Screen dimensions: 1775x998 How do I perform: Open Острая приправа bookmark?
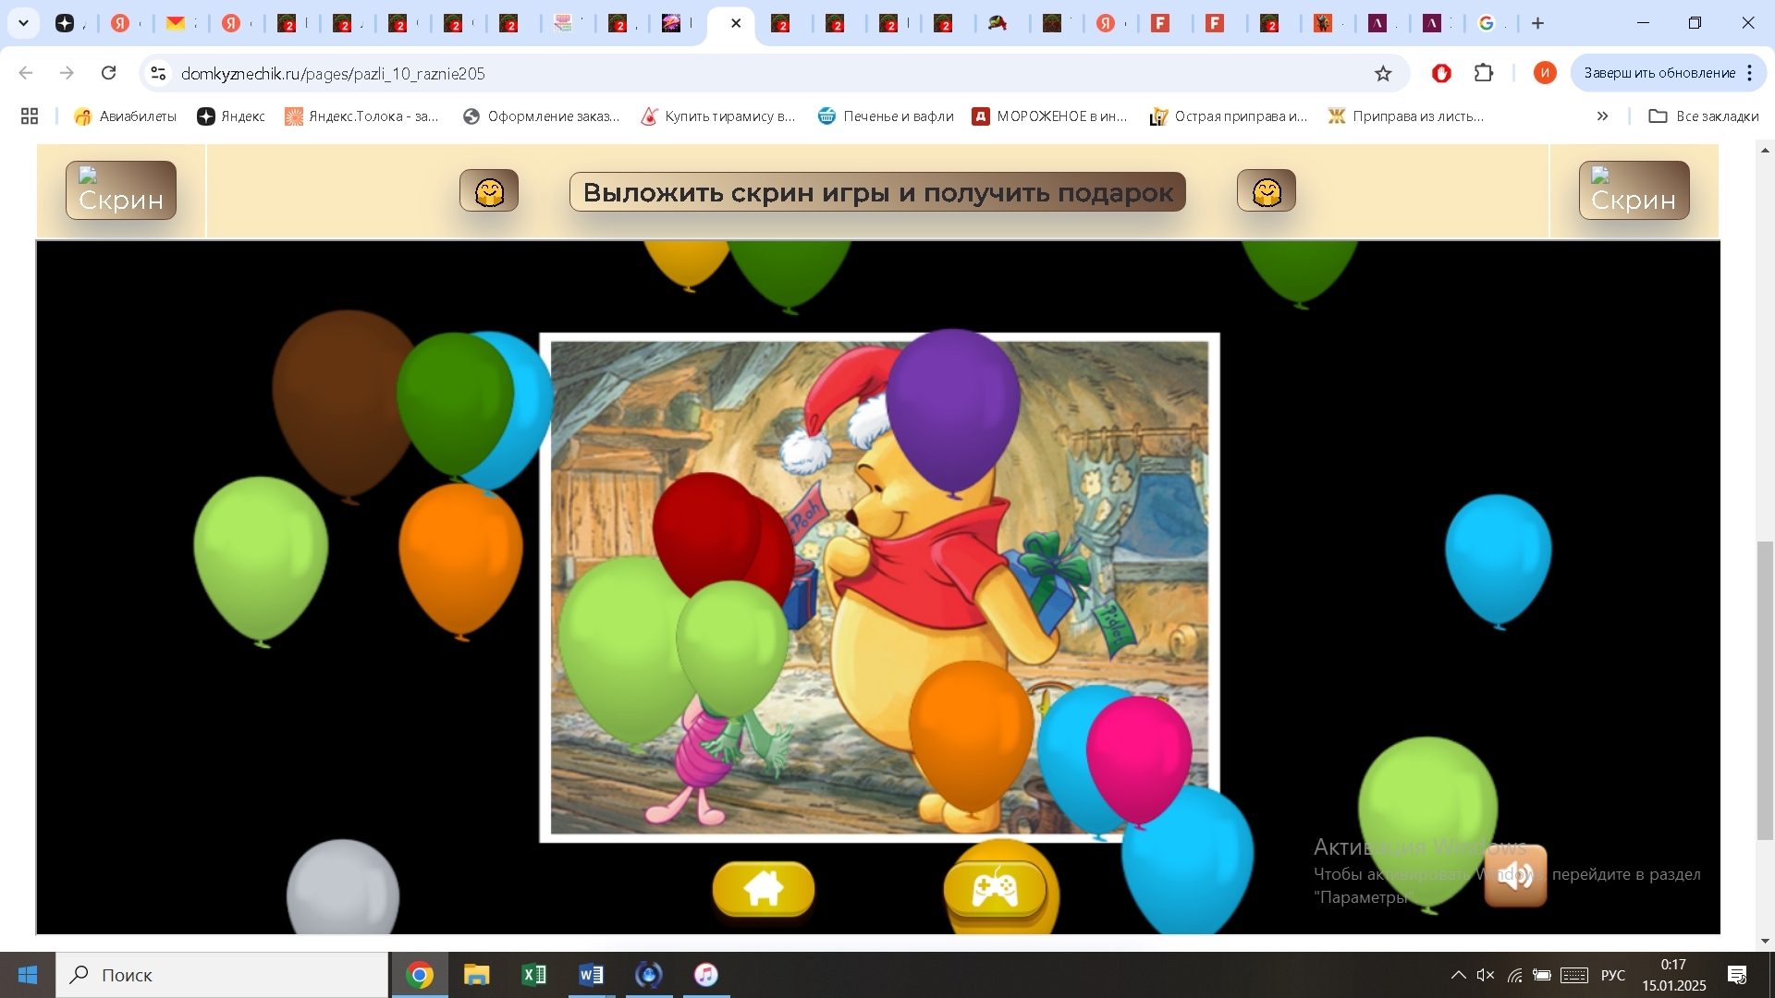click(1229, 116)
